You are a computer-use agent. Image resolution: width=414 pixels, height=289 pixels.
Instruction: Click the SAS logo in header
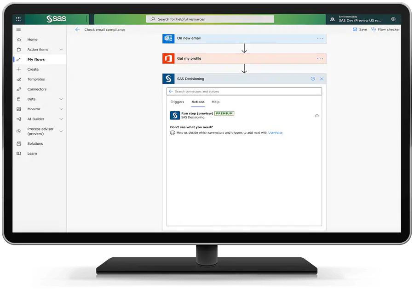[56, 19]
